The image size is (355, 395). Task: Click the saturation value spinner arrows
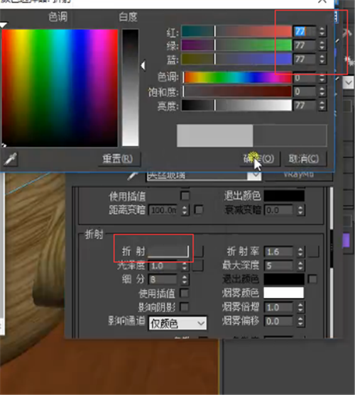click(322, 91)
